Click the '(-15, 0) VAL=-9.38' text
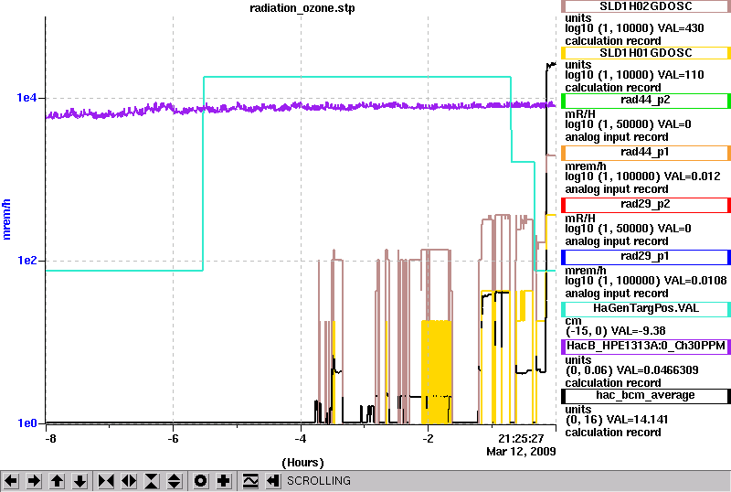Viewport: 731px width, 492px height. (615, 331)
